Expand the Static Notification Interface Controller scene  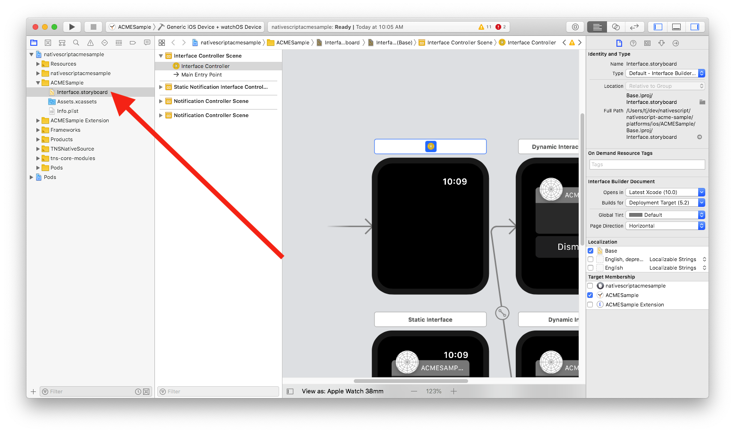tap(161, 87)
